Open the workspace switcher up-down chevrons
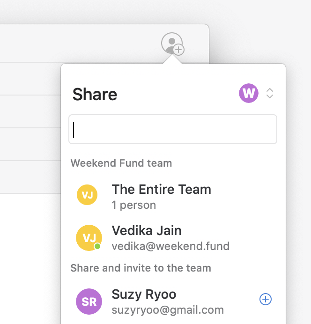 (x=269, y=93)
